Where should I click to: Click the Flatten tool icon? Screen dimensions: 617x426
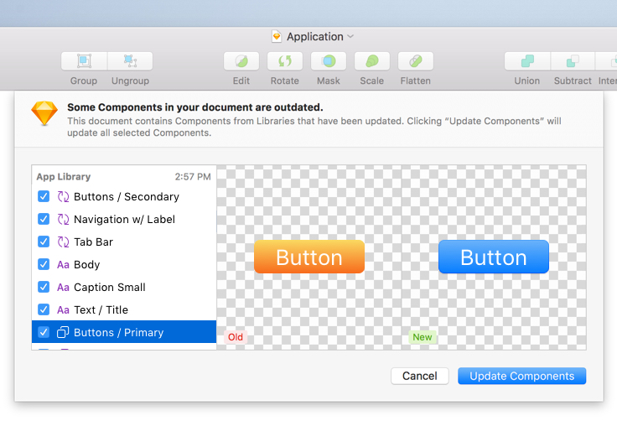coord(416,61)
